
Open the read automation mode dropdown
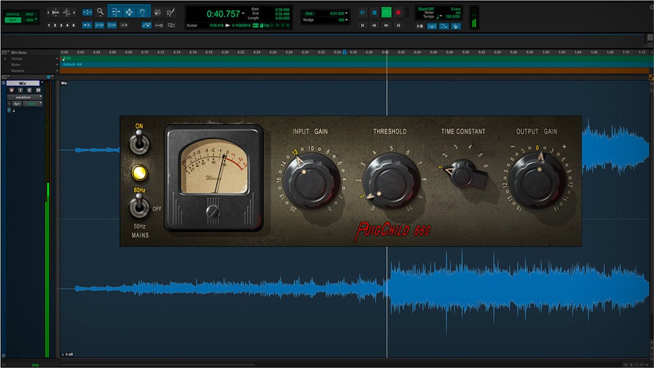[x=33, y=104]
